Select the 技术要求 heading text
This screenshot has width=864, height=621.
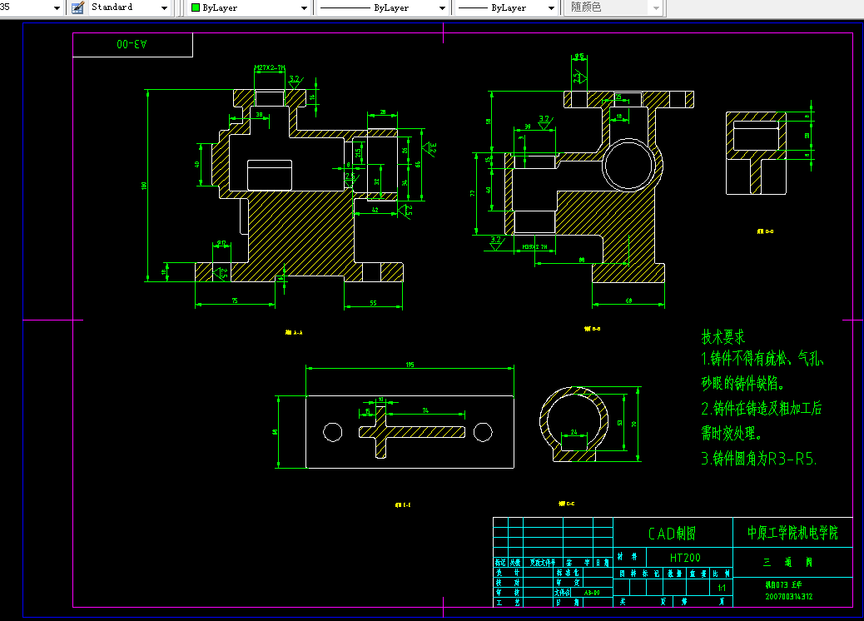[723, 336]
